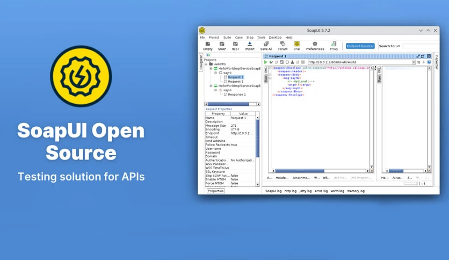Switch to the wsrm log tab
This screenshot has width=449, height=260.
pos(337,191)
